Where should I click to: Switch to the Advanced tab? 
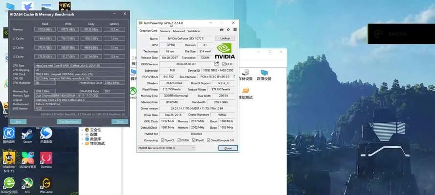(x=179, y=31)
